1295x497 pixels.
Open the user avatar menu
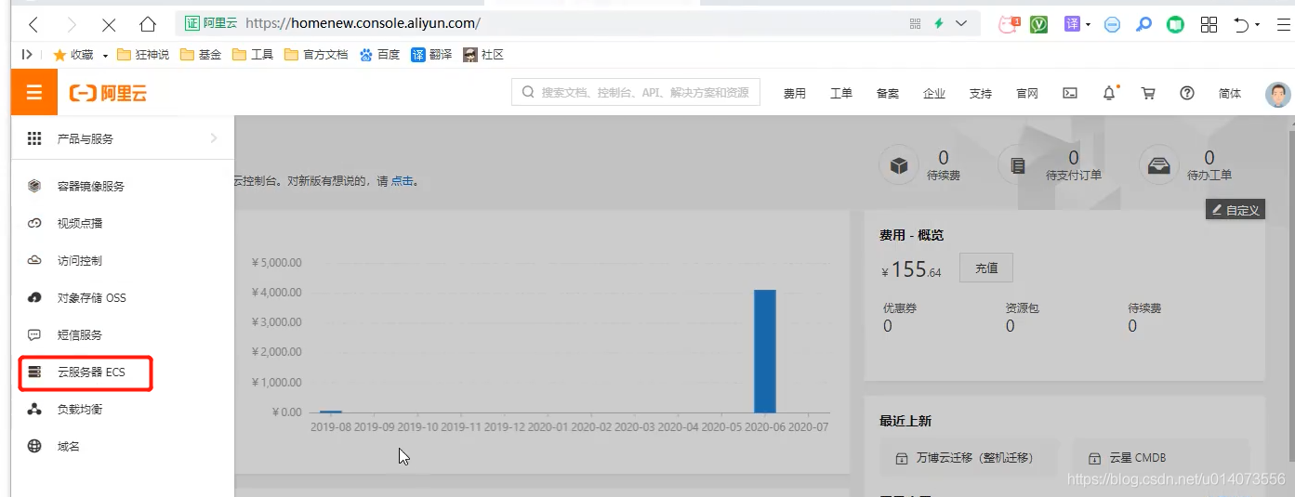1278,94
